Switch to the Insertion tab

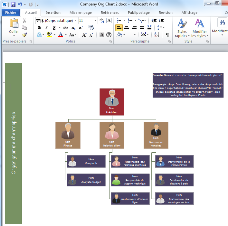coord(53,13)
